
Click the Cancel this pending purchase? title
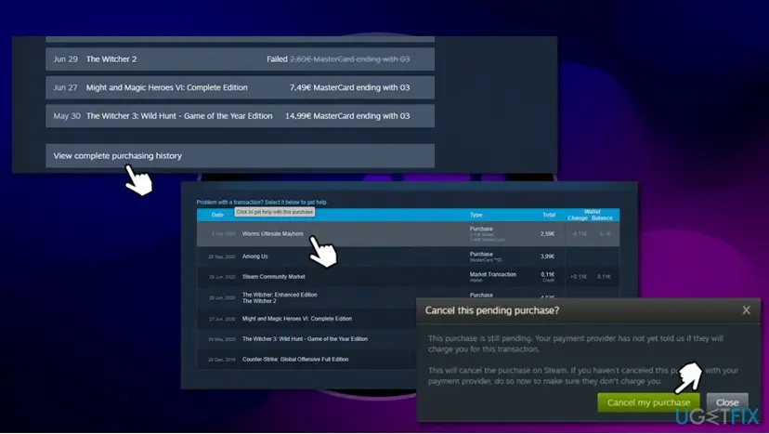[492, 310]
